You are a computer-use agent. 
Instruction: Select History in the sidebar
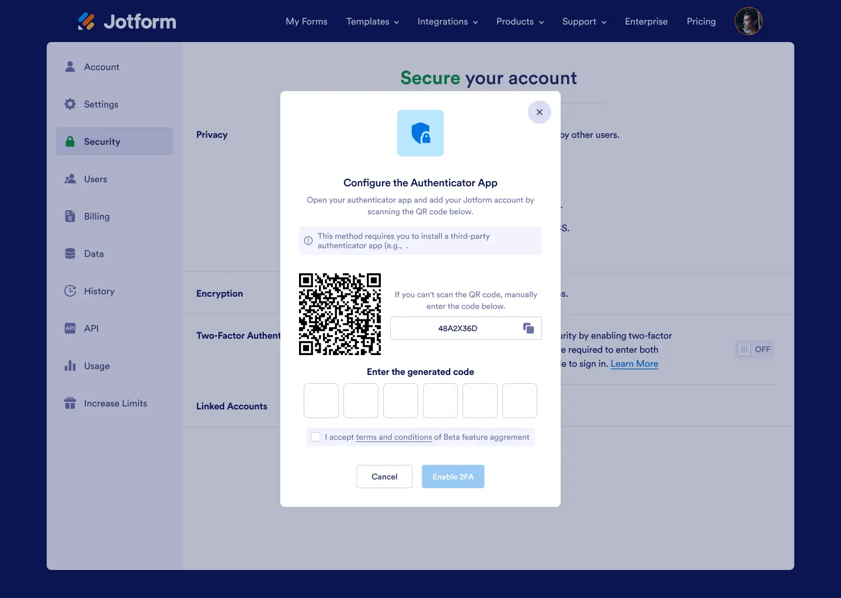coord(114,291)
